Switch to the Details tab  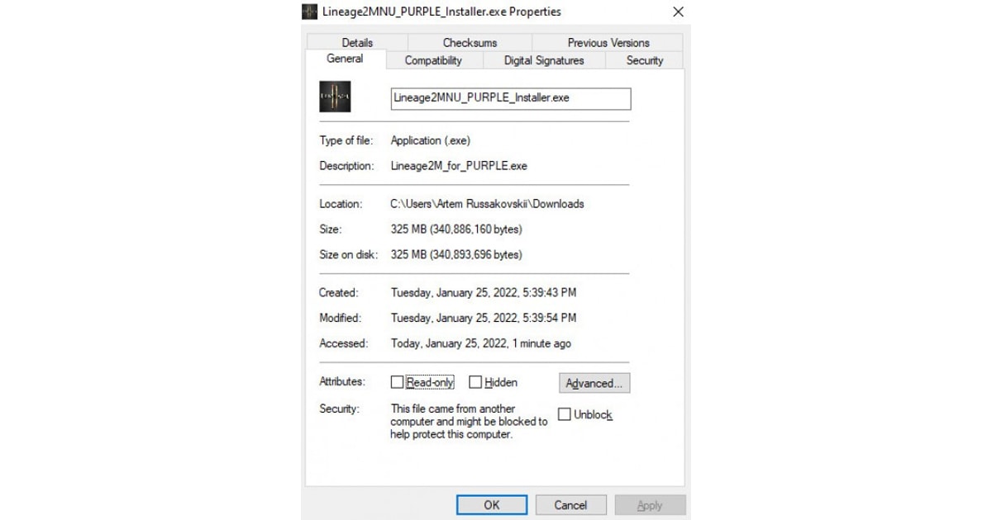(x=357, y=43)
